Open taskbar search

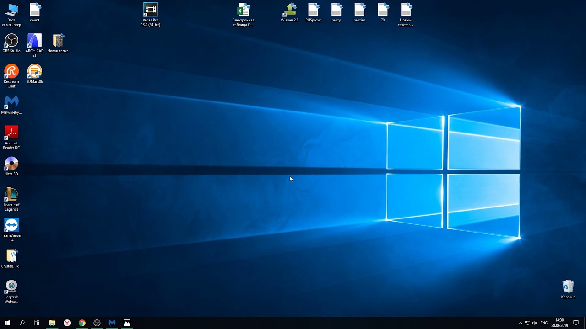[22, 323]
